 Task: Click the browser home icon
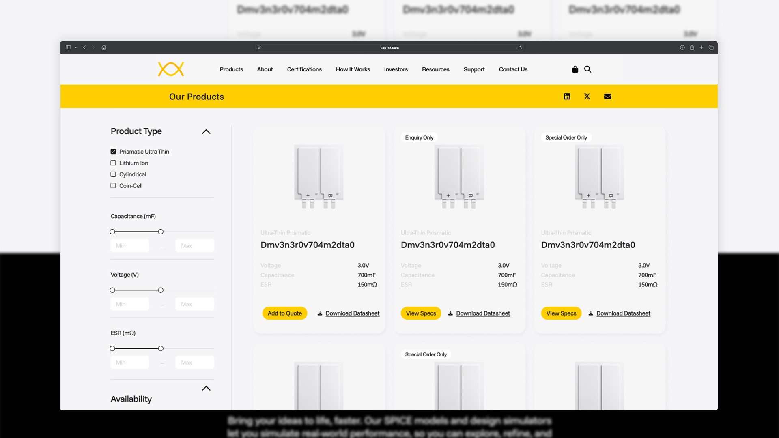[104, 47]
